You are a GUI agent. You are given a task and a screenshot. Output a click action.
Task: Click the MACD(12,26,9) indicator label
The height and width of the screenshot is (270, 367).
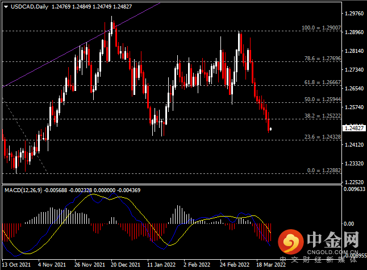23,190
